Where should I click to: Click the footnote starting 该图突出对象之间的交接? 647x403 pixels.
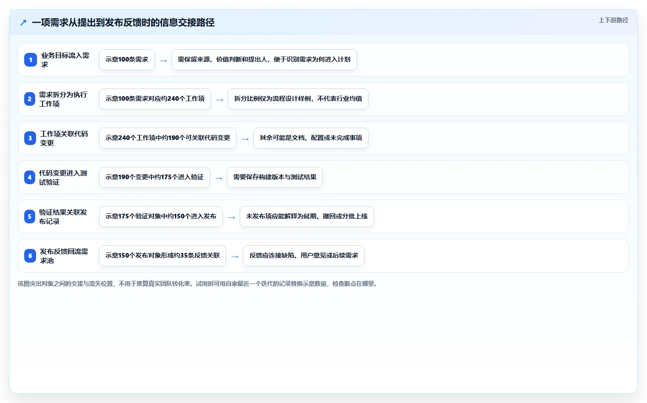tap(199, 284)
